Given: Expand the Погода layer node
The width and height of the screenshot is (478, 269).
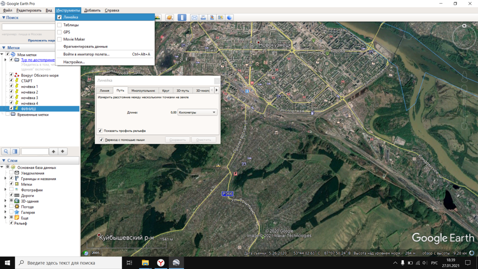Looking at the screenshot, I should pos(6,207).
